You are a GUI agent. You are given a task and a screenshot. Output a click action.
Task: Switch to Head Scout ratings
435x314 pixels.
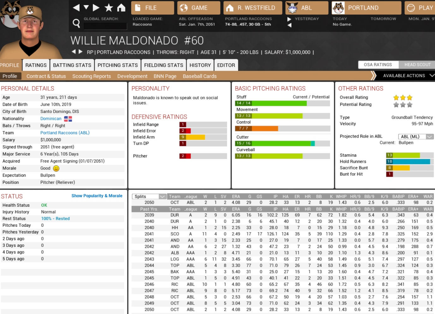pyautogui.click(x=417, y=65)
